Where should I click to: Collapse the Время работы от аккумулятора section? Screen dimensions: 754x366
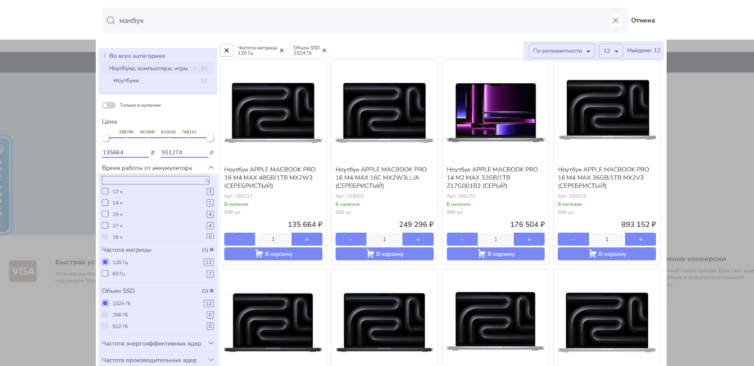tap(211, 168)
